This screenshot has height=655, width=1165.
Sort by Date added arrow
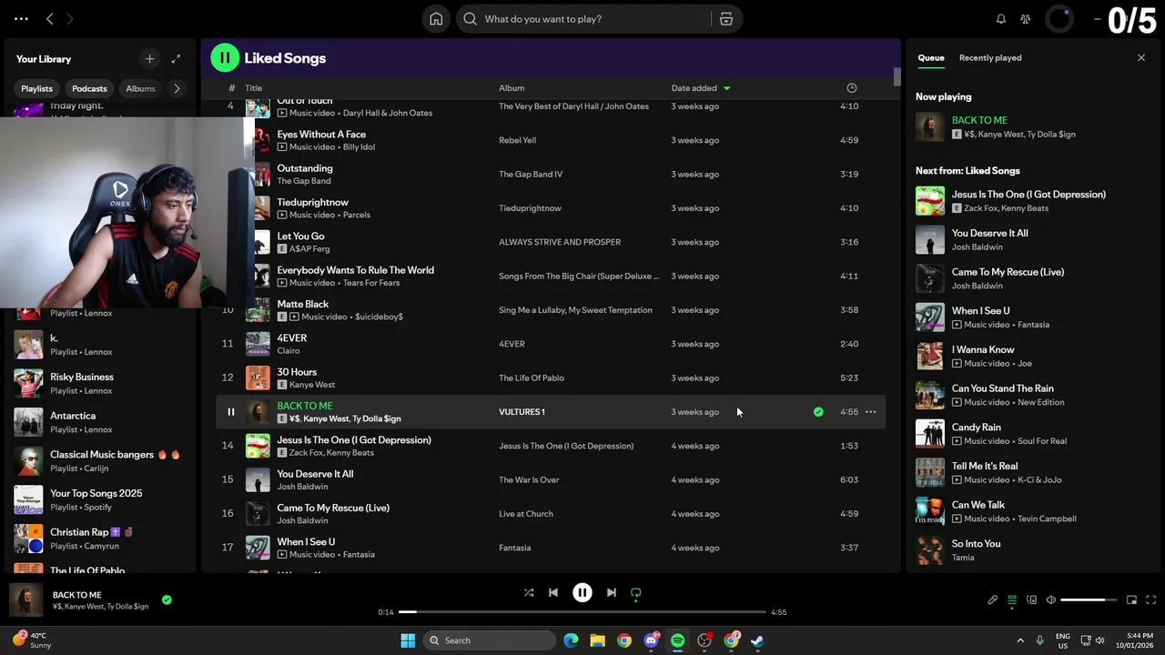726,88
